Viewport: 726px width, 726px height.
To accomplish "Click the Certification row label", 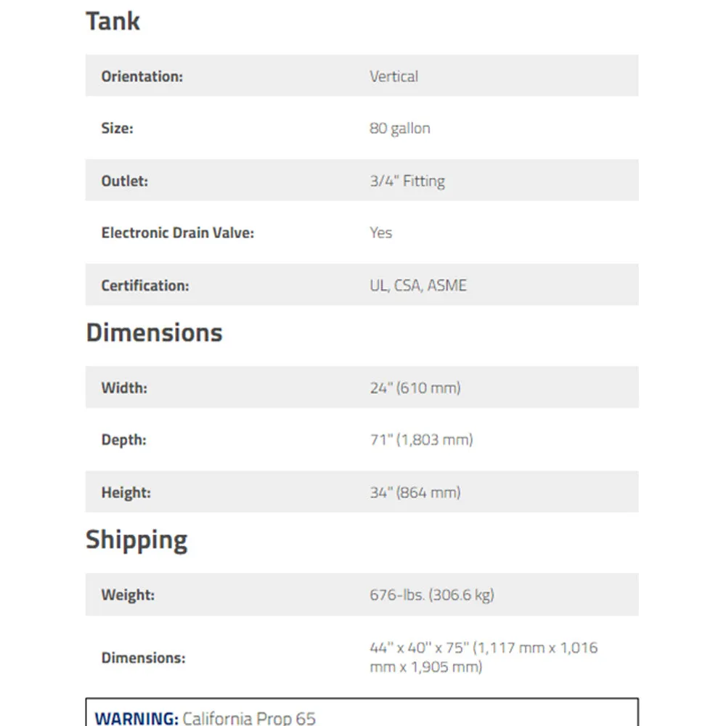I will [x=145, y=285].
